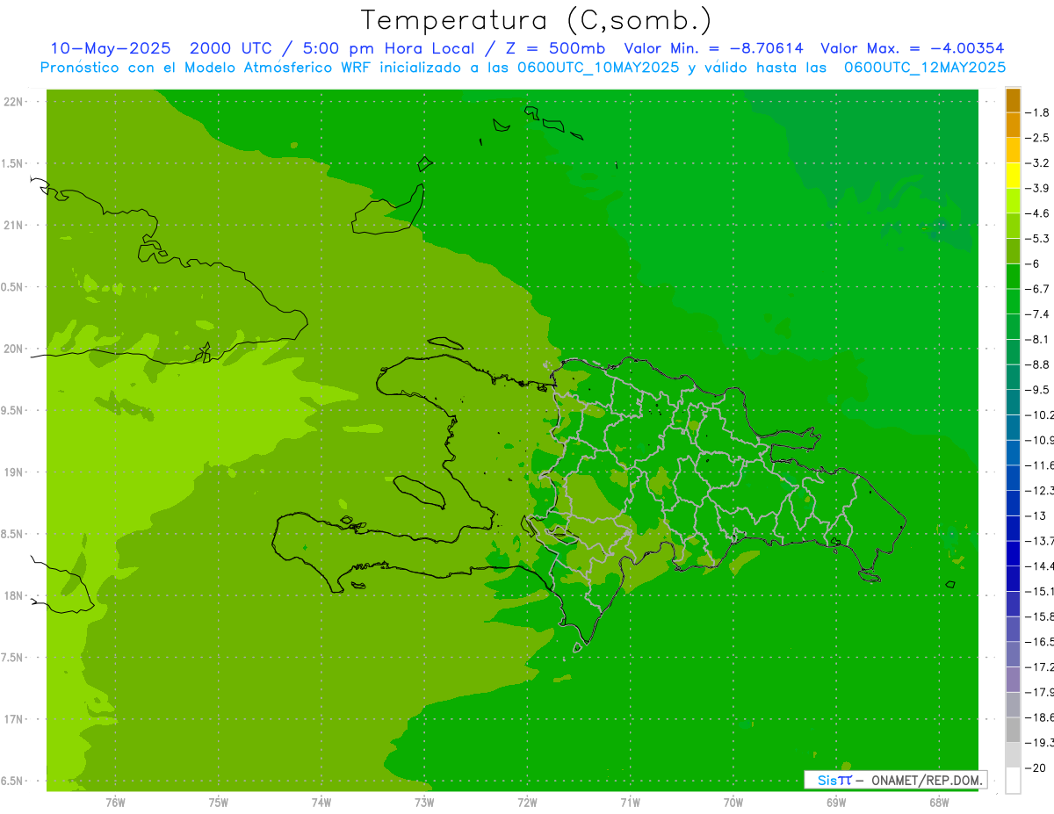Click the '-13' colorbar label
Screen dimensions: 1054x814
pyautogui.click(x=1036, y=515)
